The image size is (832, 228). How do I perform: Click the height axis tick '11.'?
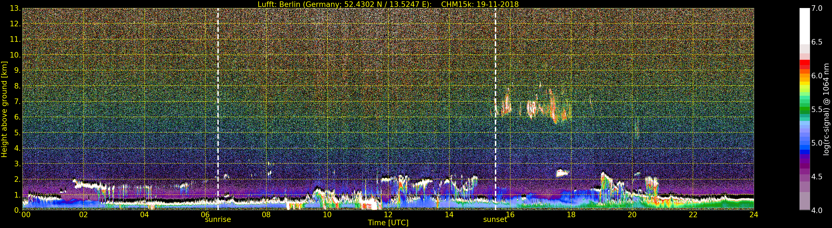pos(15,39)
